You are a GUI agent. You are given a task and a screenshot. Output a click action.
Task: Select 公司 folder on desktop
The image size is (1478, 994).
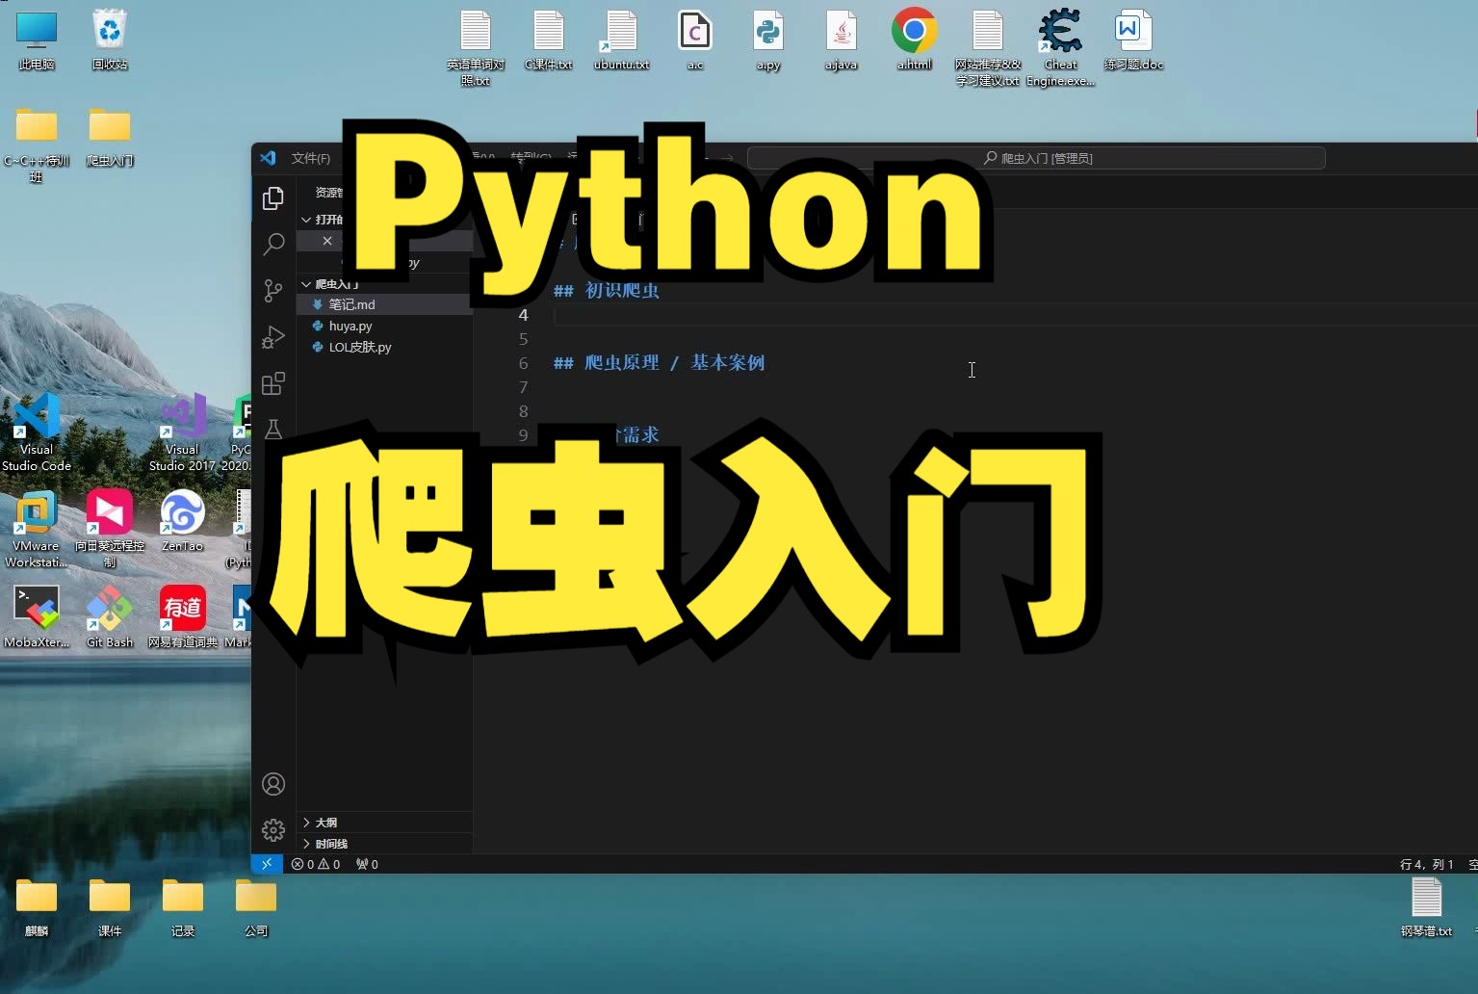[x=256, y=907]
